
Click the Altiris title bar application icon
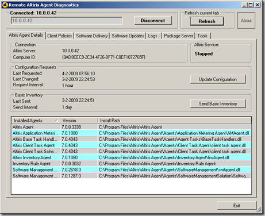tap(5, 5)
